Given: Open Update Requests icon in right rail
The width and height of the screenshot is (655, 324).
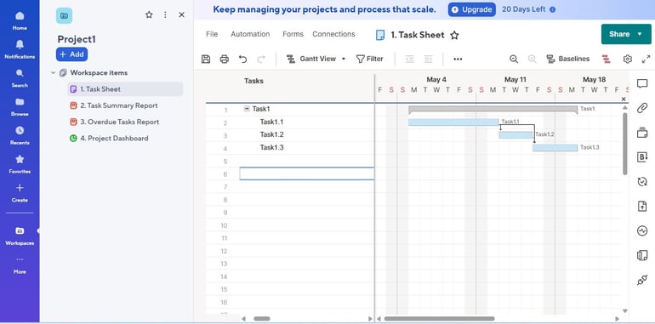Looking at the screenshot, I should tap(642, 182).
